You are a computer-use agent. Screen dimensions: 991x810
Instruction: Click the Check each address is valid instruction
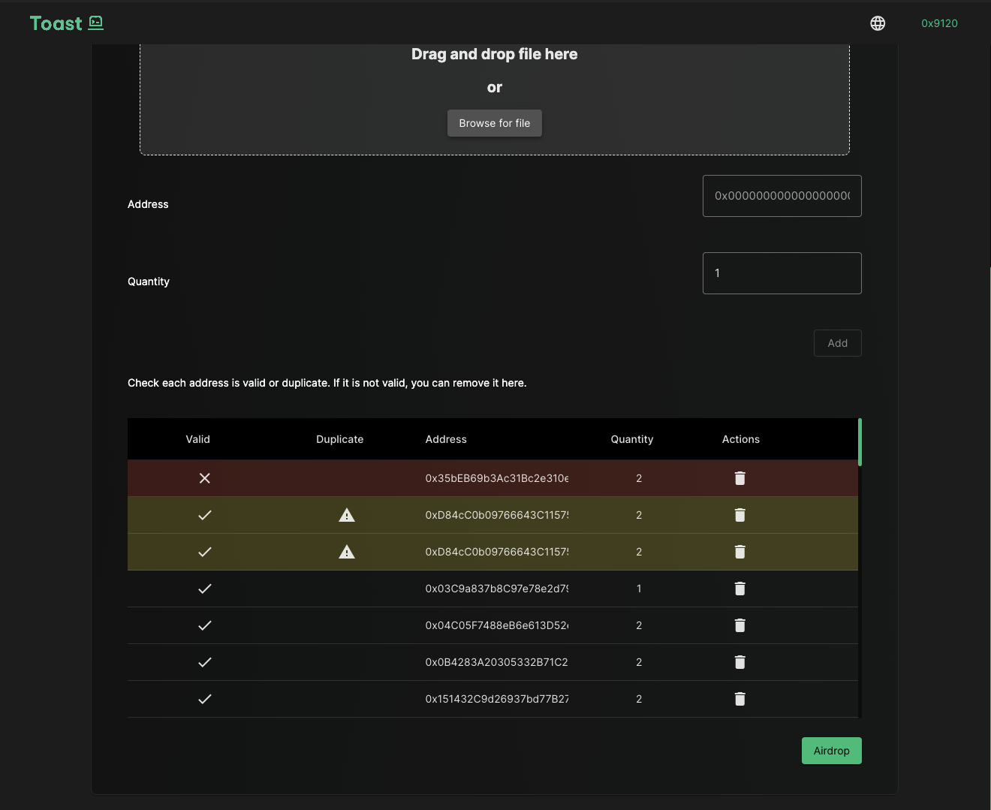tap(327, 383)
